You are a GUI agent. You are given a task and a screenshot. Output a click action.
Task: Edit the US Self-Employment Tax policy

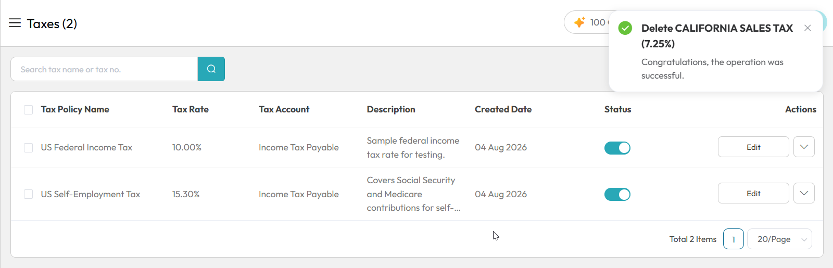pyautogui.click(x=753, y=193)
